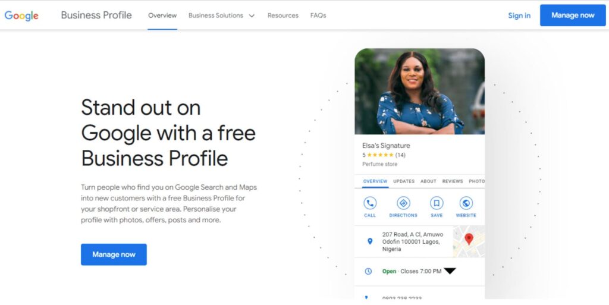Expand the opening hours arrow

click(x=450, y=271)
